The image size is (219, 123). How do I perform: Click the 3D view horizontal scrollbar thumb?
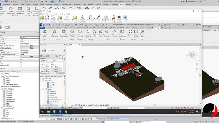pos(155,105)
